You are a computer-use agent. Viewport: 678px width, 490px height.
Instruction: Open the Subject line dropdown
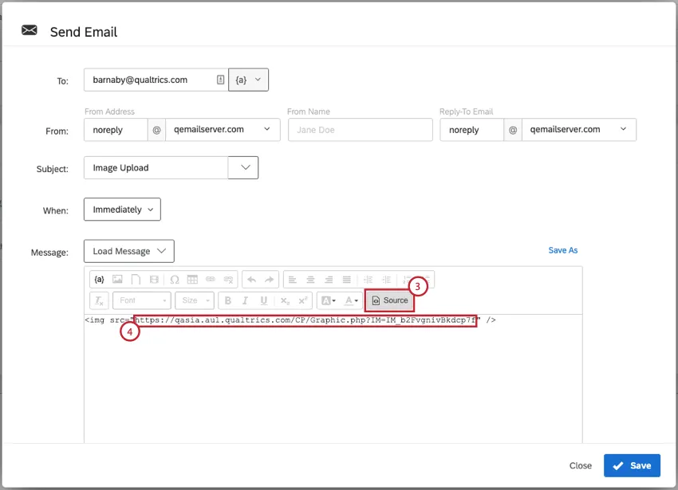[x=243, y=167]
